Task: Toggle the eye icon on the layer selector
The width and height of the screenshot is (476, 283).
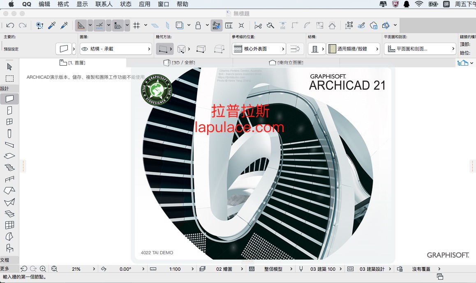Action: (x=85, y=49)
